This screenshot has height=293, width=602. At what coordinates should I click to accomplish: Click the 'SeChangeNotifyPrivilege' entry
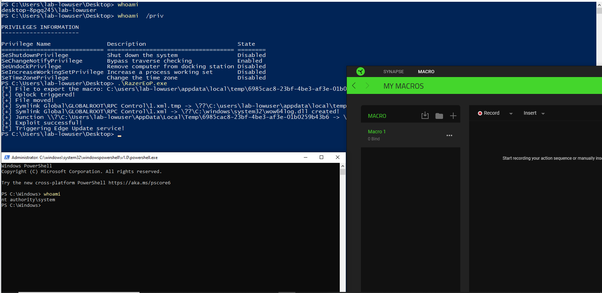(42, 61)
